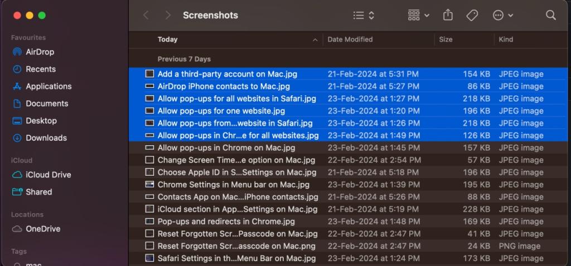This screenshot has height=266, width=571.
Task: Sort by the Today name column header
Action: point(167,40)
